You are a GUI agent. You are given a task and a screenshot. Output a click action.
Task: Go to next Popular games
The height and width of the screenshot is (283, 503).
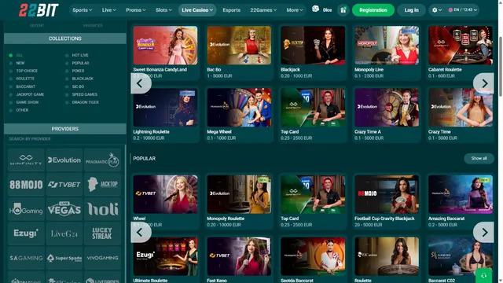pos(484,233)
